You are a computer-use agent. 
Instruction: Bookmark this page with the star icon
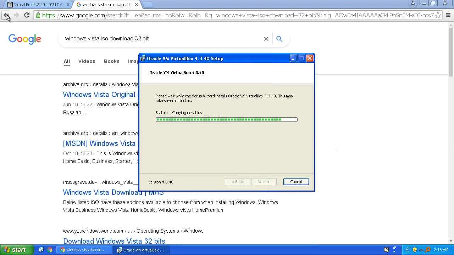coord(438,15)
